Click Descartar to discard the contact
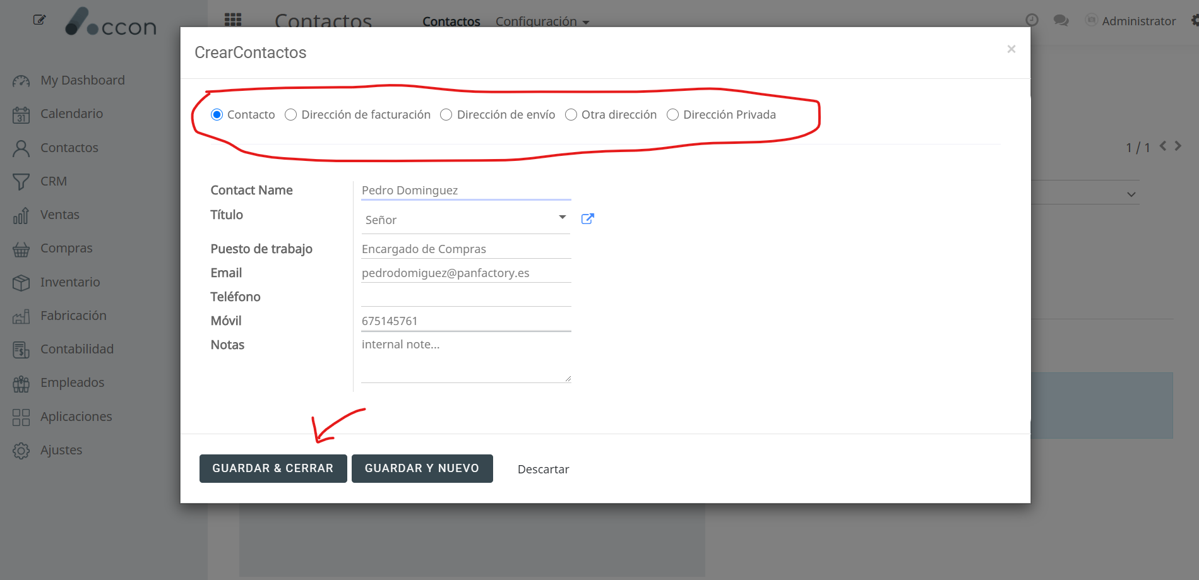Viewport: 1199px width, 580px height. tap(543, 469)
